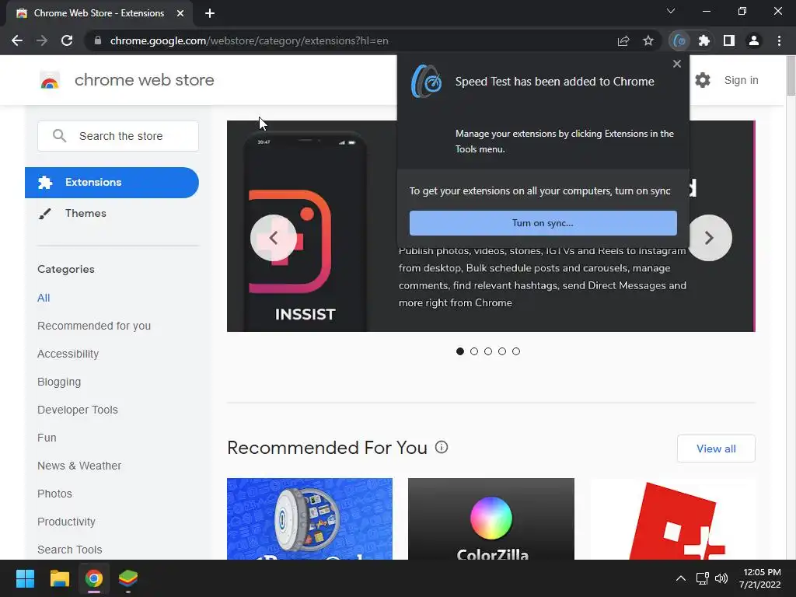Screen dimensions: 796x597
Task: Open the Productivity category
Action: click(67, 522)
